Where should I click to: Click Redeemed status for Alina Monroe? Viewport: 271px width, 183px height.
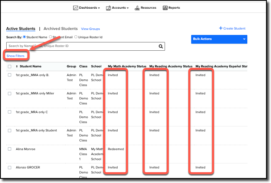116,149
